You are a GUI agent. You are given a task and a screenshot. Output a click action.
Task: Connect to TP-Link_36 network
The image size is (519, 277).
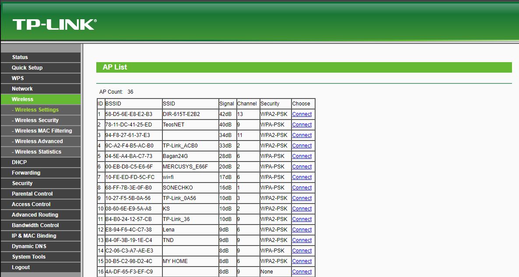302,219
